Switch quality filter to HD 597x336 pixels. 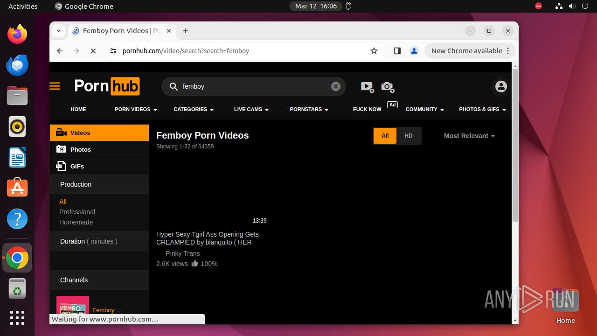(409, 136)
